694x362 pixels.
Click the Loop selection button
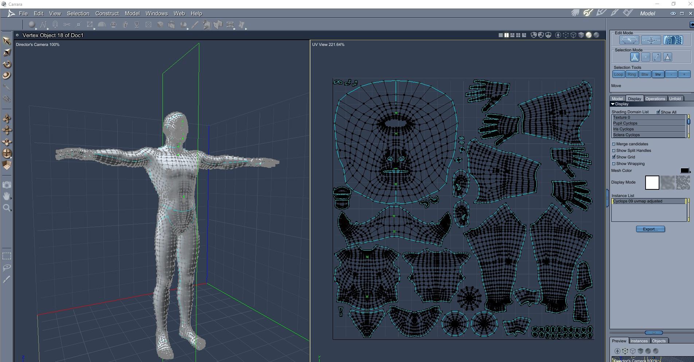[x=619, y=74]
